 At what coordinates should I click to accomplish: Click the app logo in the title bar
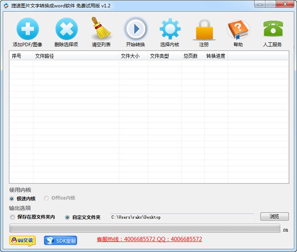6,5
